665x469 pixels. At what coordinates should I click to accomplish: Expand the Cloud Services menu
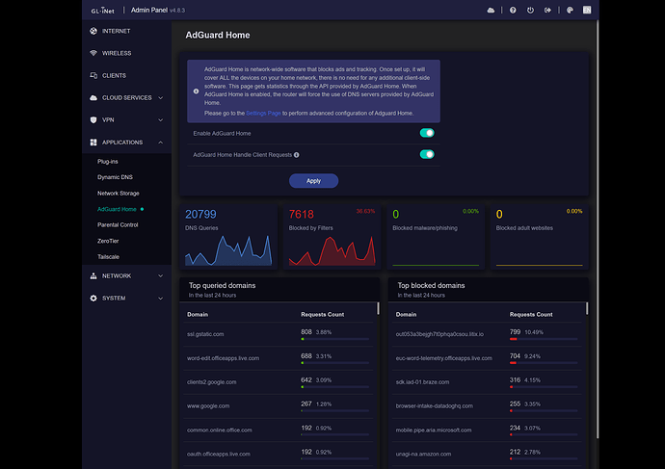tap(126, 97)
